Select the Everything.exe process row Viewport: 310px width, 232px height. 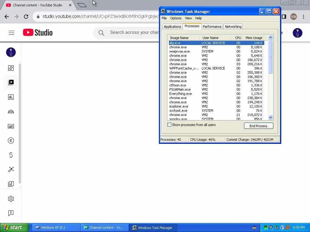(x=216, y=94)
